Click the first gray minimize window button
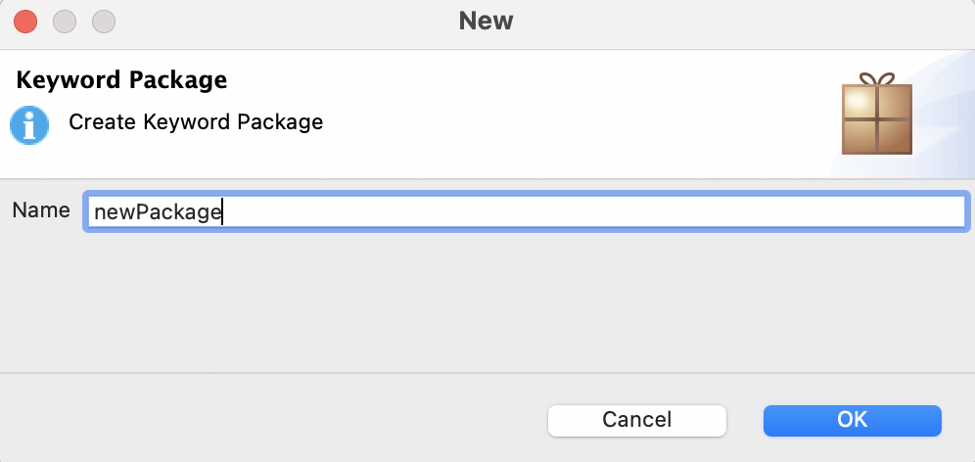Viewport: 975px width, 462px height. coord(64,21)
